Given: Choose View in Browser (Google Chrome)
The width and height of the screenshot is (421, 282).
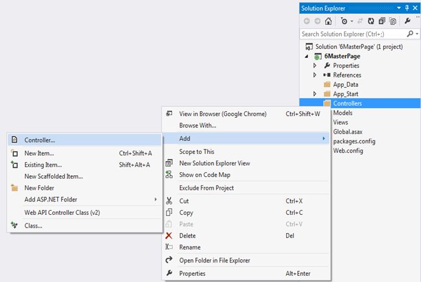Looking at the screenshot, I should pyautogui.click(x=246, y=114).
